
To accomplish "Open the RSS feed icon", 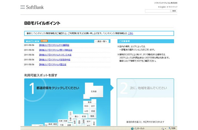I will click(x=44, y=41).
